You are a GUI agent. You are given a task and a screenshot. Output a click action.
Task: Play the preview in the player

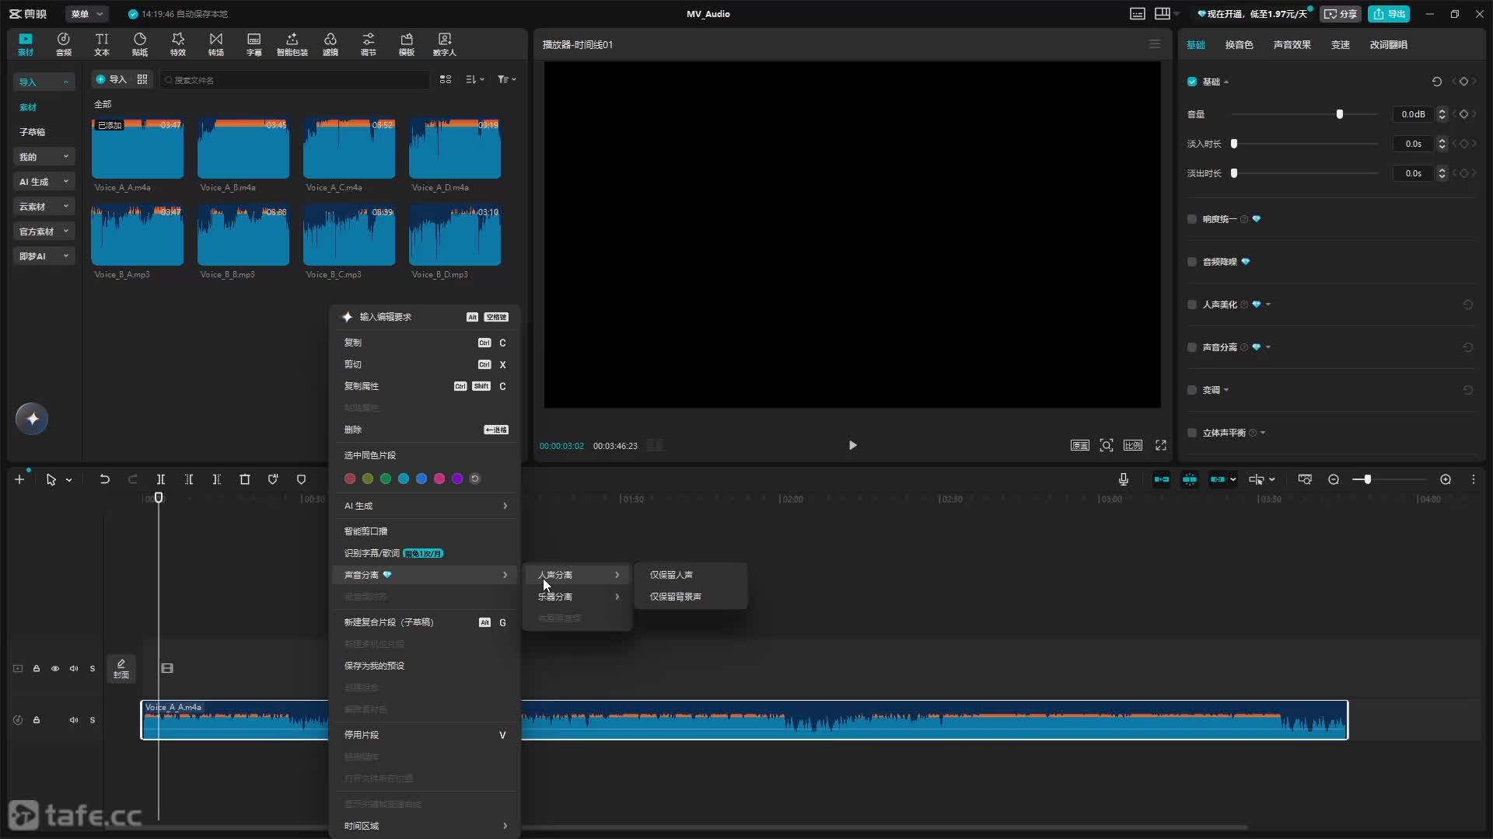click(852, 445)
